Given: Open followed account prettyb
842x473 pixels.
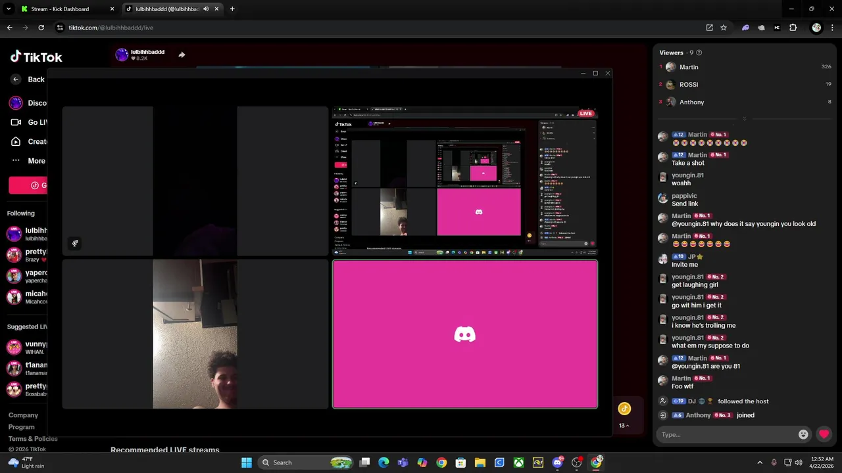Looking at the screenshot, I should click(x=28, y=255).
